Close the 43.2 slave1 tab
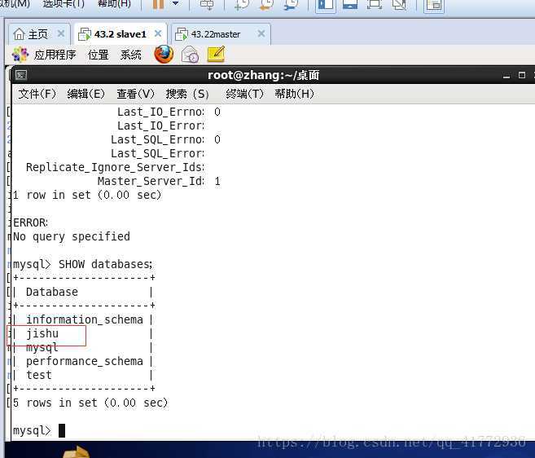This screenshot has height=458, width=535. tap(158, 33)
